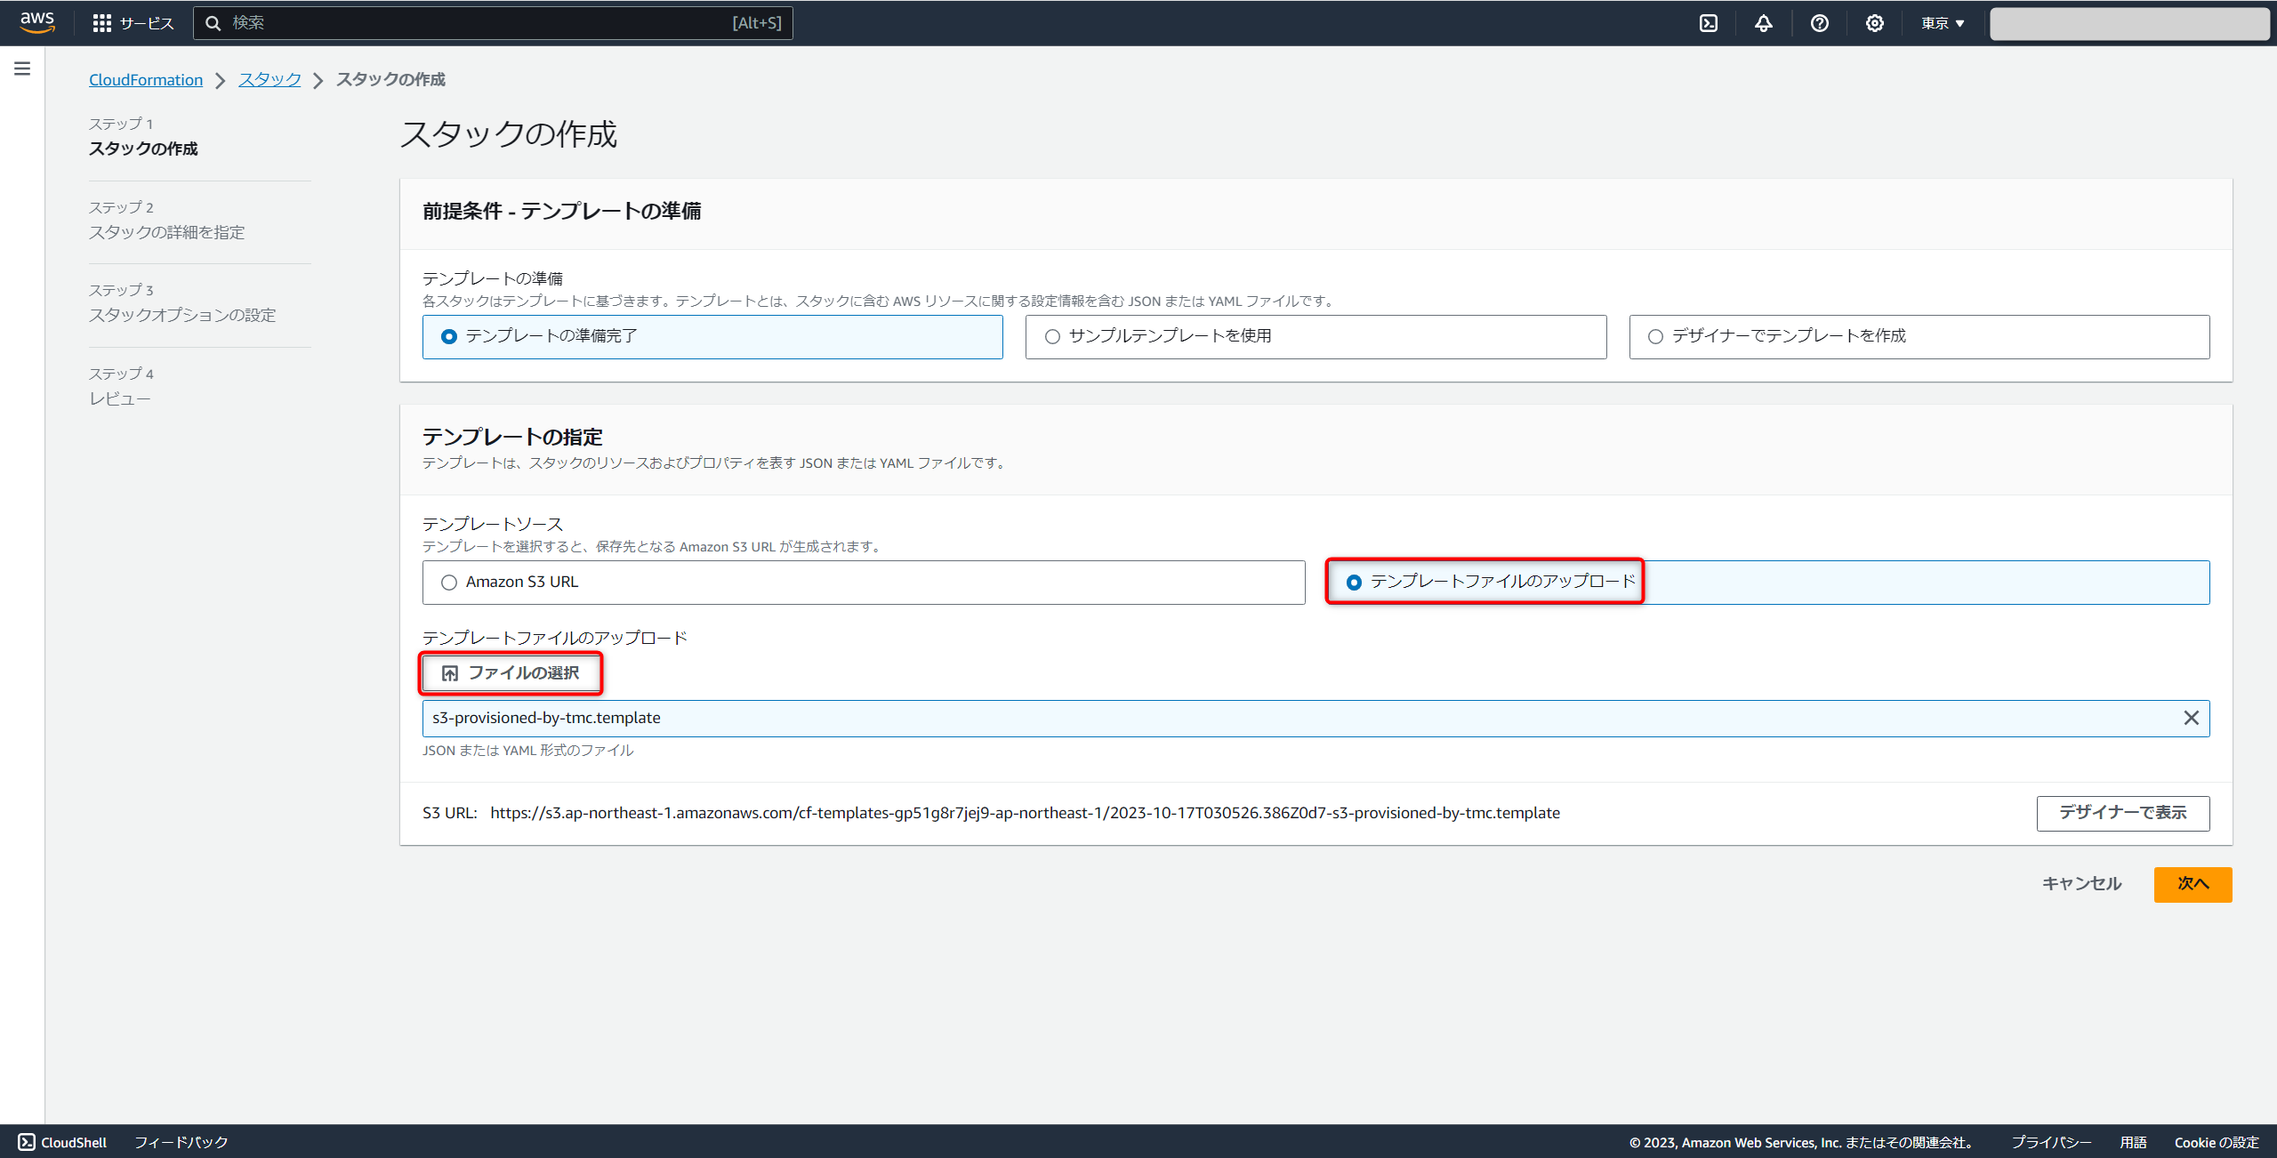Open the 東京 region dropdown
This screenshot has width=2277, height=1158.
1942,23
